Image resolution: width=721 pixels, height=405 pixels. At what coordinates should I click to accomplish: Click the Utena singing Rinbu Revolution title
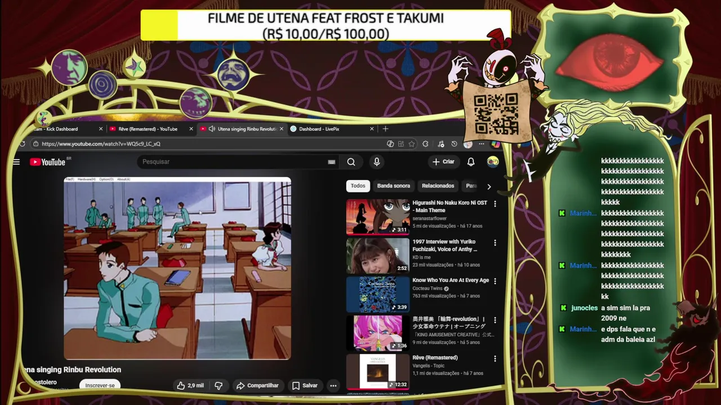click(72, 370)
